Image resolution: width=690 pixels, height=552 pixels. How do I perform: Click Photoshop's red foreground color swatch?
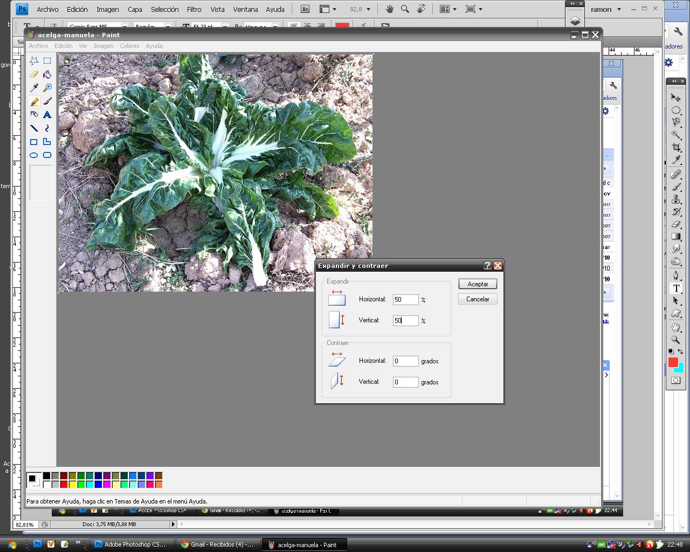tap(673, 362)
